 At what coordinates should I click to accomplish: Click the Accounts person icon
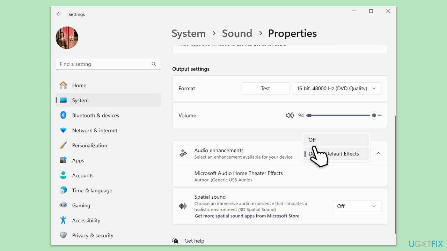pyautogui.click(x=63, y=175)
